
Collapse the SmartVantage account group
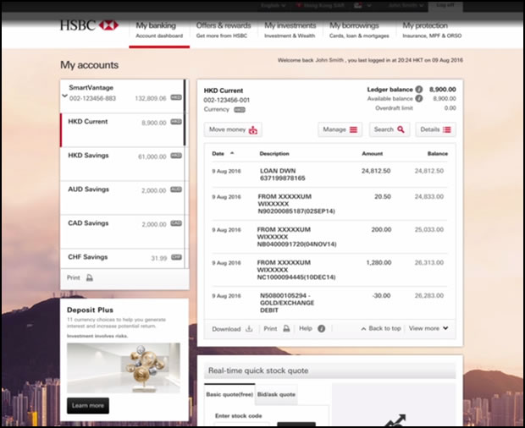64,96
